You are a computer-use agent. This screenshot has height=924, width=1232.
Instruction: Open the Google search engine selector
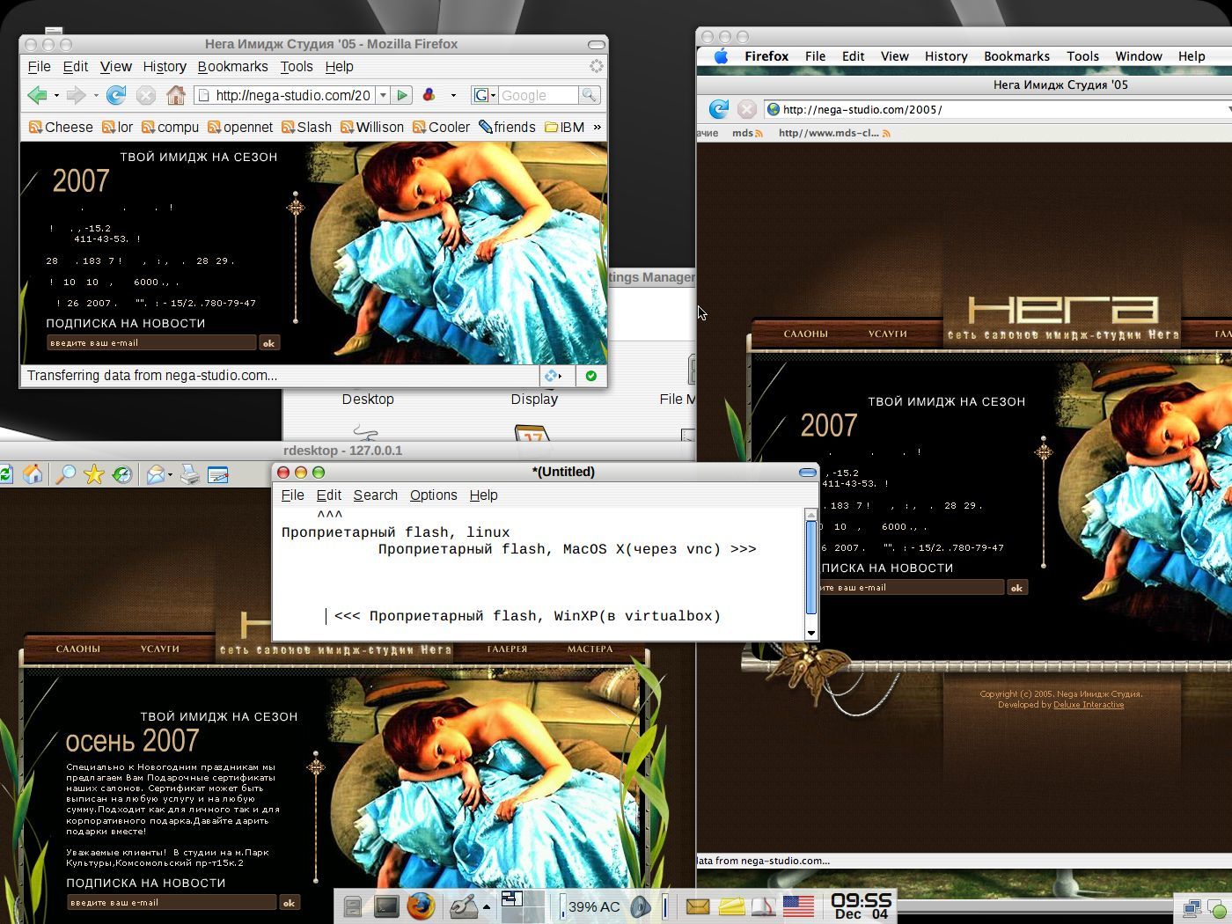pos(485,95)
